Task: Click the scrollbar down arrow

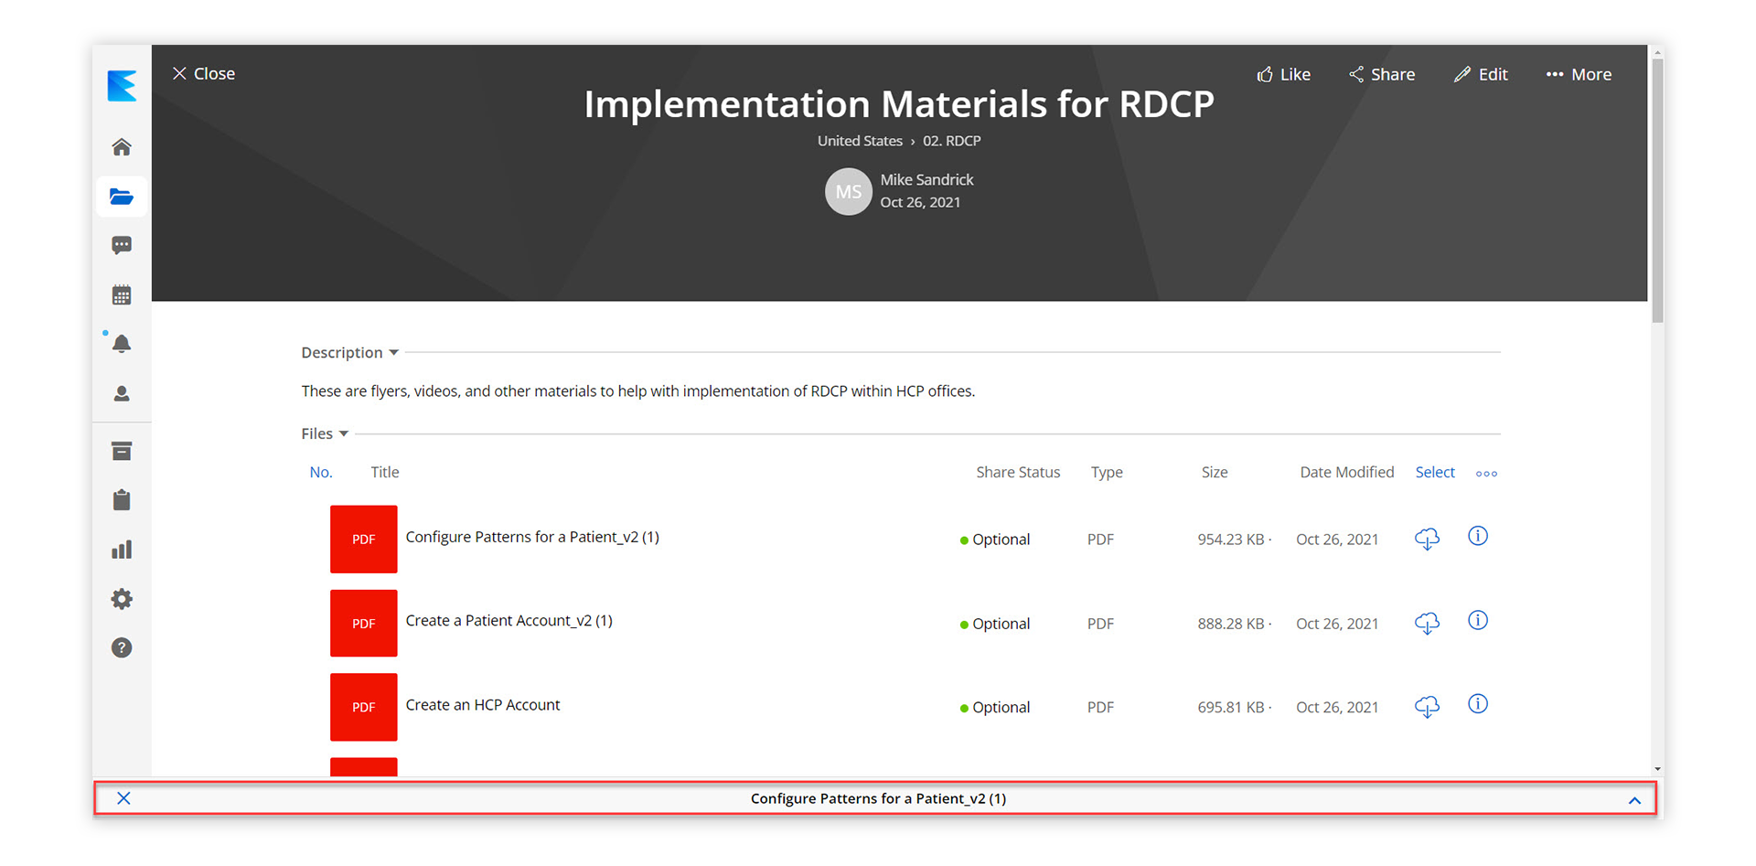Action: [1657, 769]
